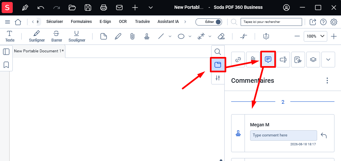Toggle the page thumbnails sidebar panel
Viewport: 341px width, 161px height.
[x=6, y=52]
